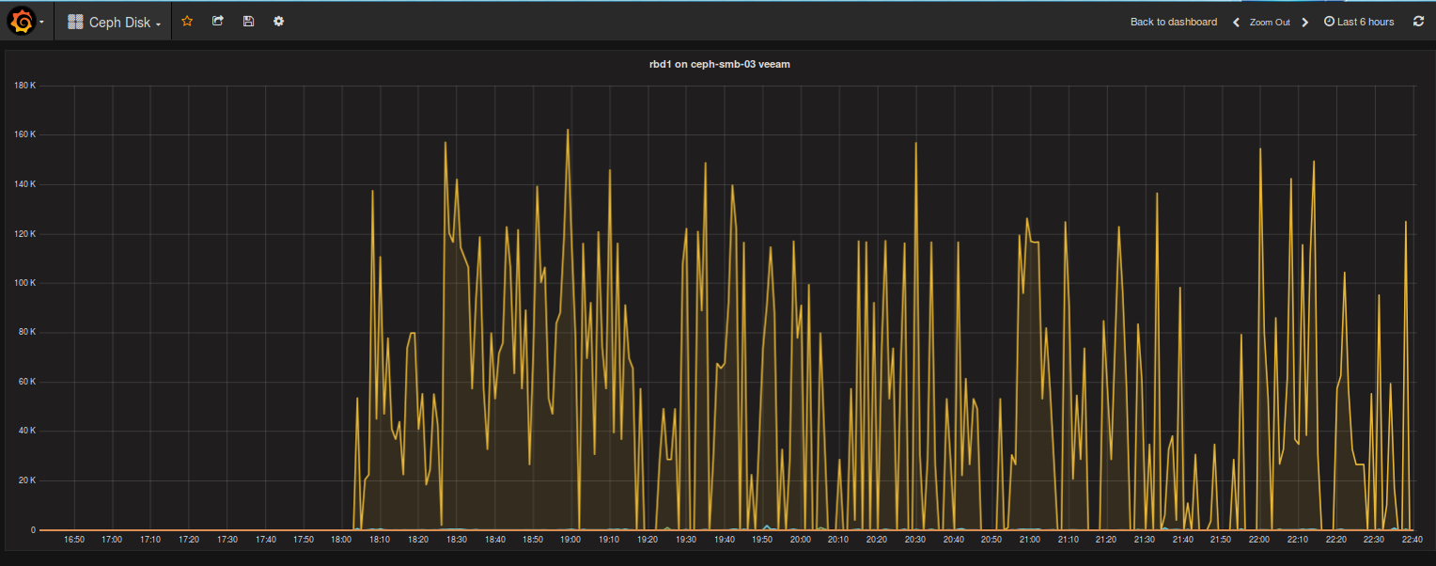Screen dimensions: 1436x566
Task: Refresh dashboard with refresh icon
Action: click(1419, 21)
